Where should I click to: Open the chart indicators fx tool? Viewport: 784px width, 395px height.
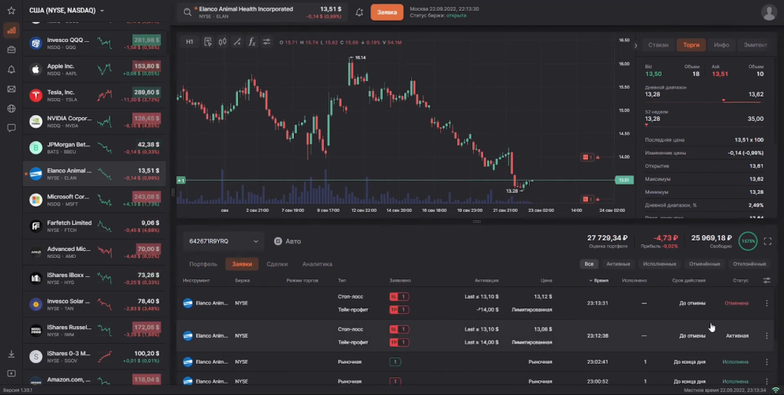click(251, 42)
